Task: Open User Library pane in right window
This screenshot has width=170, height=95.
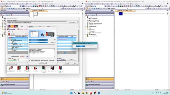Action: (99, 82)
